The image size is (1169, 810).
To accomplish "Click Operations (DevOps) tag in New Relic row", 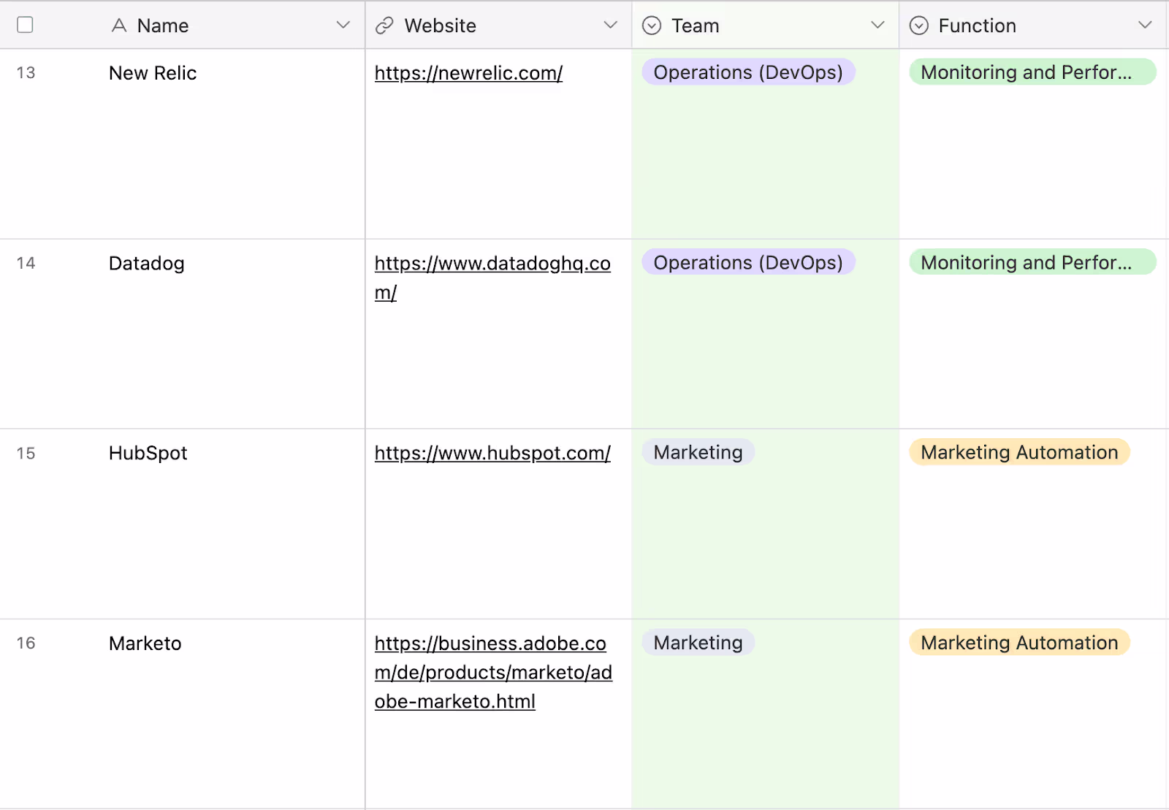I will pyautogui.click(x=748, y=72).
